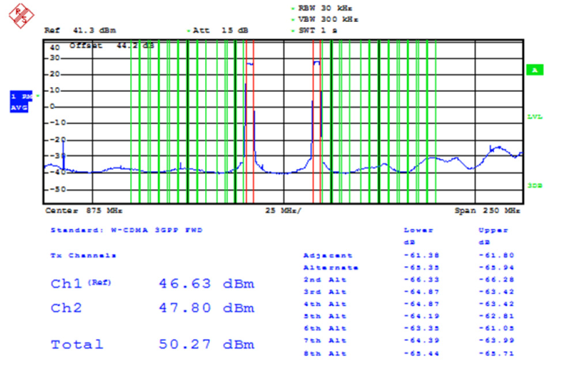Image resolution: width=569 pixels, height=365 pixels.
Task: Click the Att 15 dB attenuation label
Action: point(220,30)
